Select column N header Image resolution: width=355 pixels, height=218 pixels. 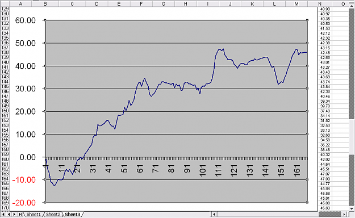tap(320, 4)
